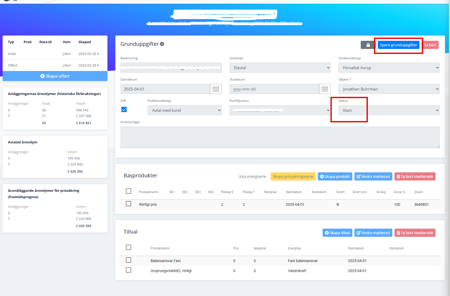The width and height of the screenshot is (450, 296).
Task: Edit marked items in Tillval
Action: pyautogui.click(x=373, y=233)
